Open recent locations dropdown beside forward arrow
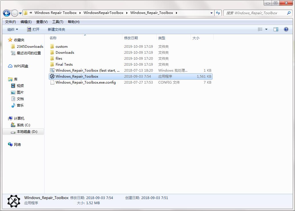This screenshot has height=211, width=295. 20,13
